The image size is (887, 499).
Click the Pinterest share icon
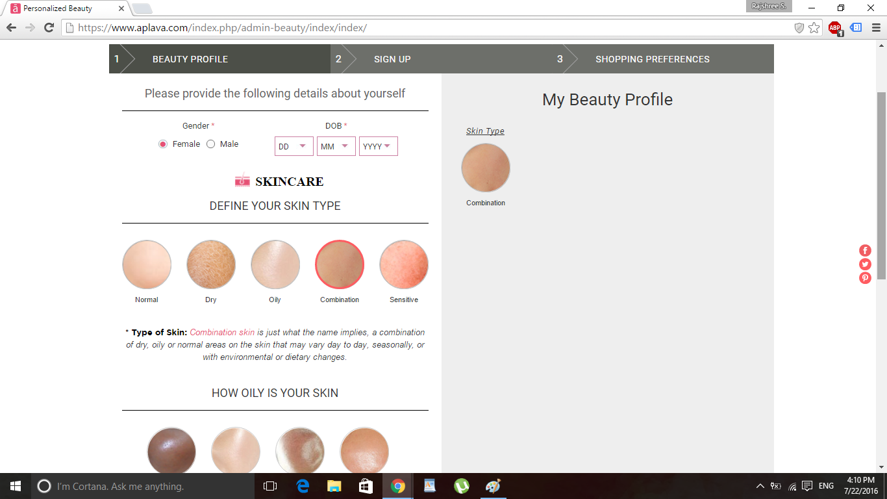tap(865, 278)
